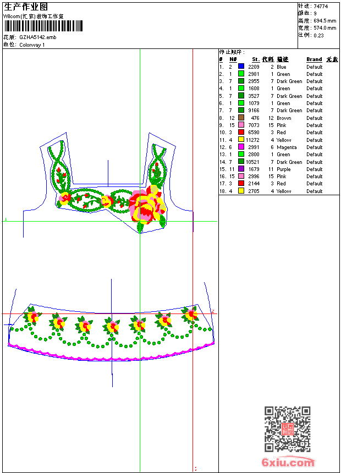This screenshot has height=473, width=341.
Task: Click the 'Magenta' description text
Action: [x=287, y=147]
